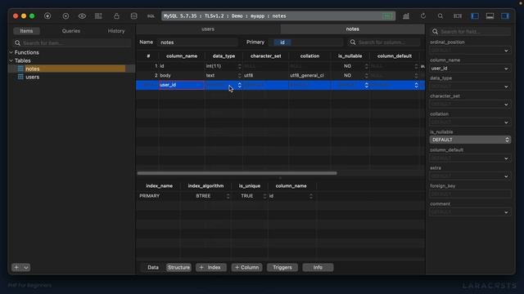Viewport: 524px width, 294px height.
Task: Click the magnifier search icon in the toolbar
Action: pyautogui.click(x=440, y=16)
